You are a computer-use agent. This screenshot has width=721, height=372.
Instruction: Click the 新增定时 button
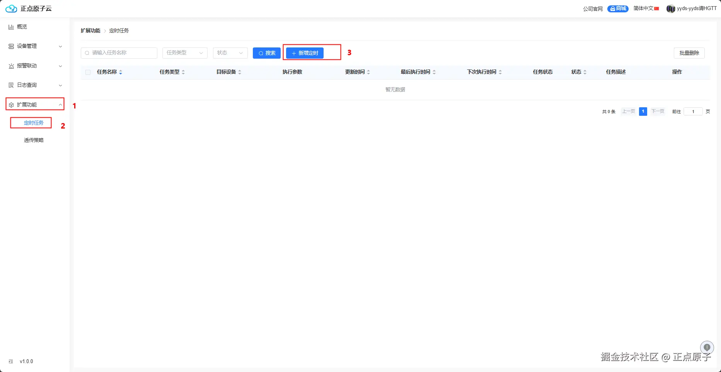click(x=305, y=53)
